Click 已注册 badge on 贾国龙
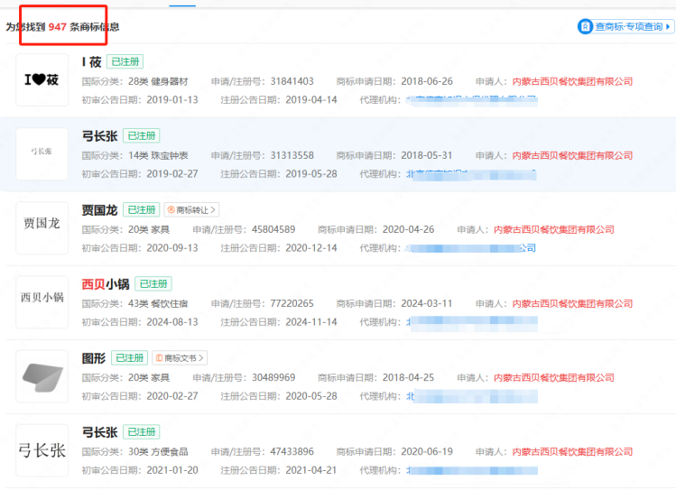 point(142,210)
